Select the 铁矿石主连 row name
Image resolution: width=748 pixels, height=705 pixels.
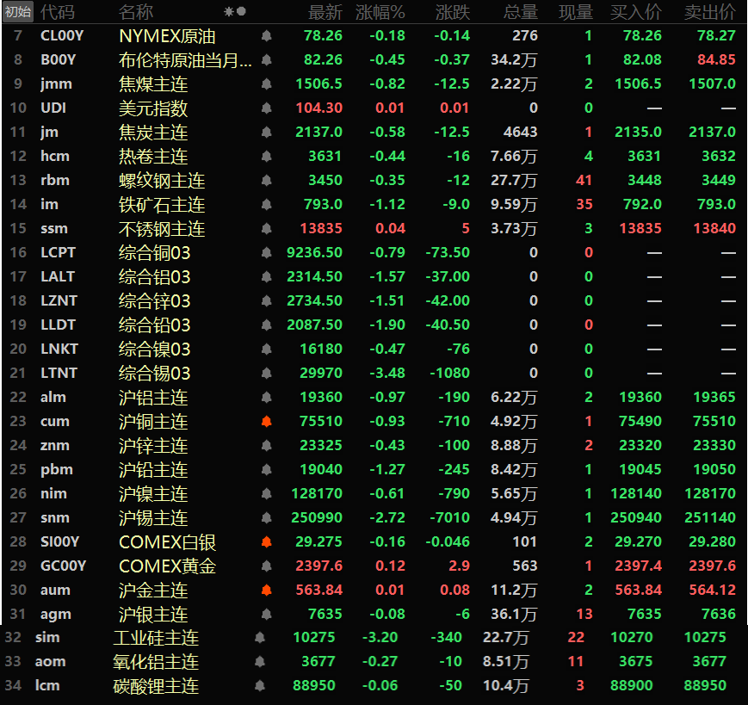(x=162, y=205)
